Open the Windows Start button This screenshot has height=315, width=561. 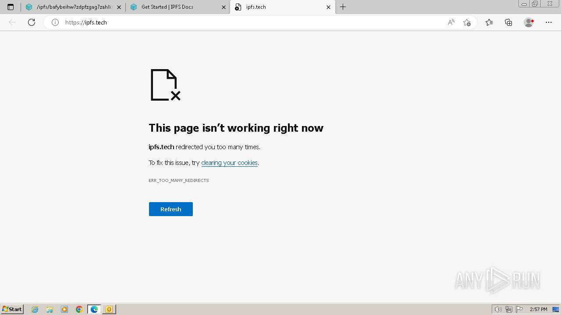pyautogui.click(x=12, y=309)
